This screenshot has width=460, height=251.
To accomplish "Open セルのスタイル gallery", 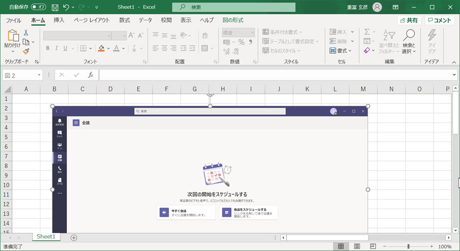I will tap(281, 50).
